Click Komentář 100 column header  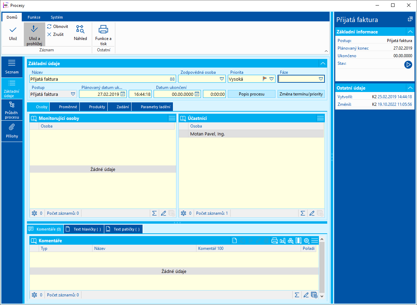coord(249,248)
